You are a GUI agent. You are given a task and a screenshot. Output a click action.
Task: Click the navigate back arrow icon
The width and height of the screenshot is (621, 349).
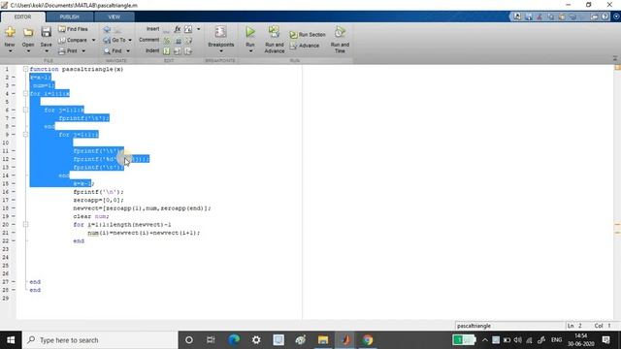(x=107, y=30)
